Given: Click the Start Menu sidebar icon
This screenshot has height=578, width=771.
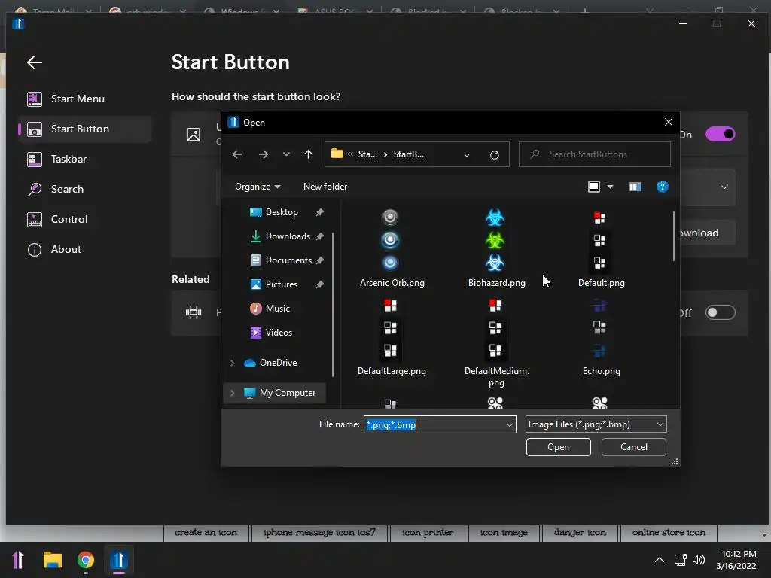Looking at the screenshot, I should tap(35, 99).
